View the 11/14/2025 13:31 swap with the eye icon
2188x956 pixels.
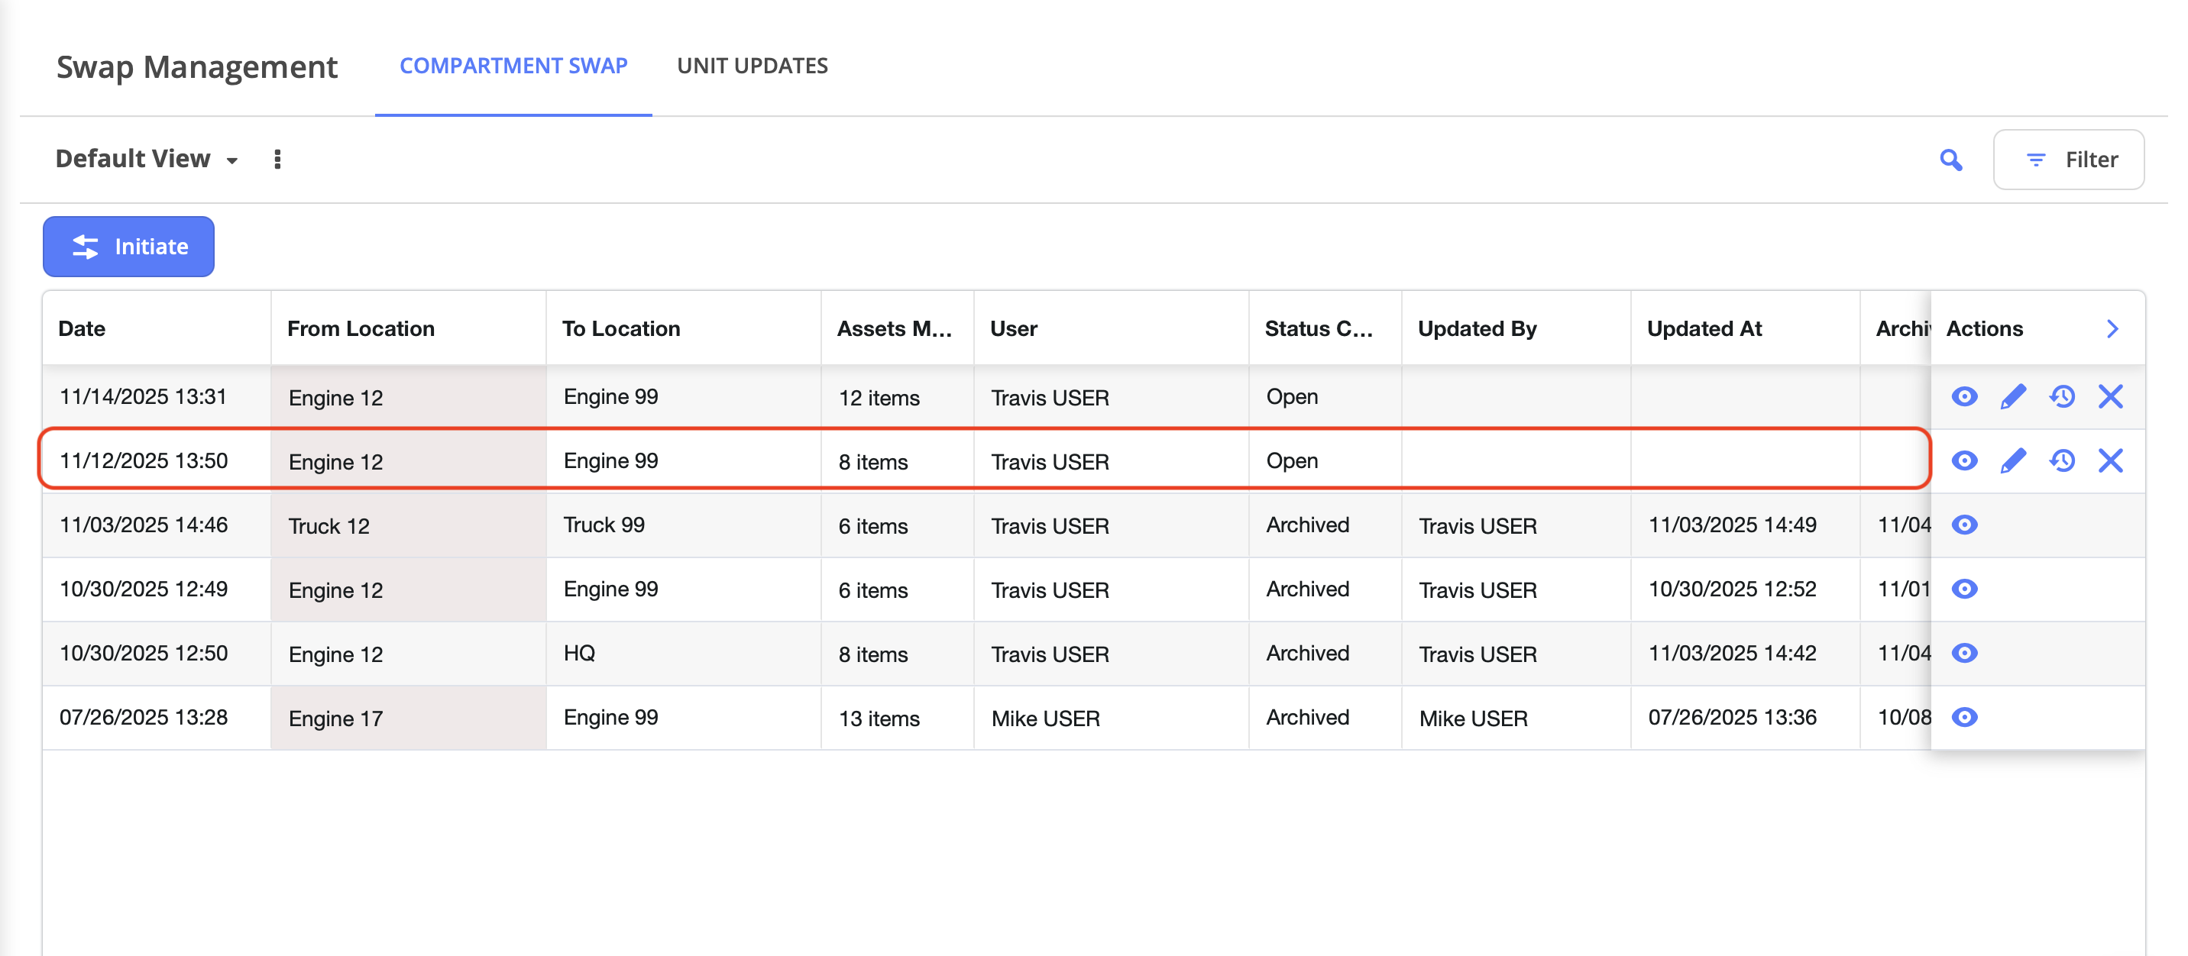pos(1963,396)
